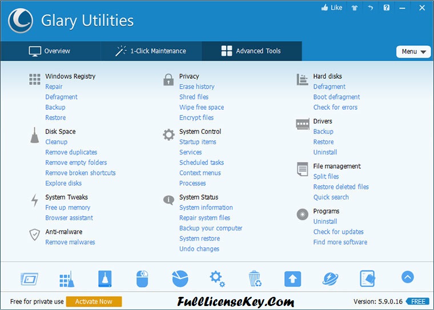Open the disk cleaner drive-broom toolbar icon

tap(105, 279)
